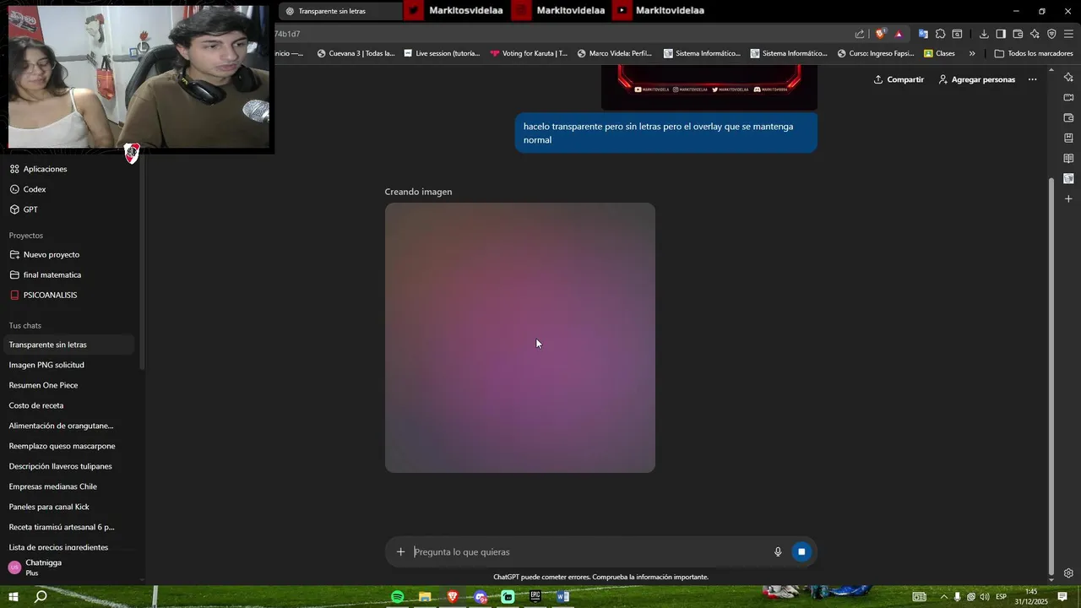
Task: Open the Receta tiramisú artesanal chat
Action: click(69, 527)
